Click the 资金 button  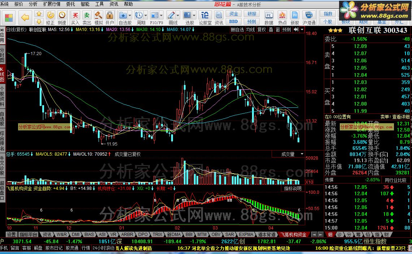pos(233,14)
